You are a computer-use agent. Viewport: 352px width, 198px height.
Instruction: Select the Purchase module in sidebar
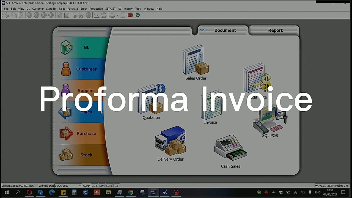tap(80, 133)
